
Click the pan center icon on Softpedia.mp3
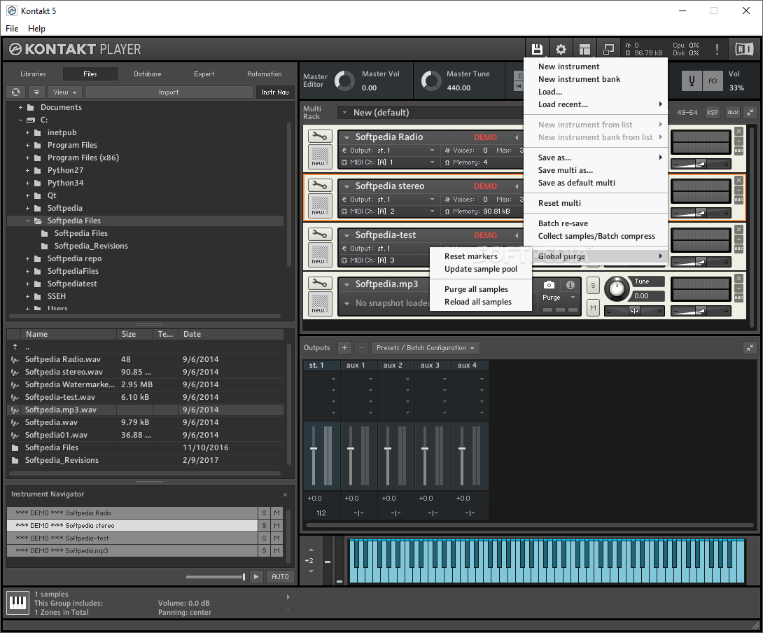(634, 311)
